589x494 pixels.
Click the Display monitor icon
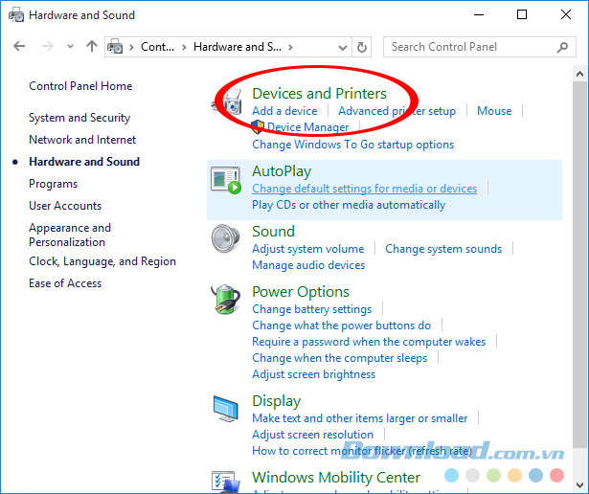coord(225,409)
